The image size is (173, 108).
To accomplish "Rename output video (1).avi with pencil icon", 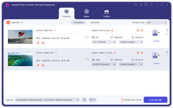I will (112, 30).
